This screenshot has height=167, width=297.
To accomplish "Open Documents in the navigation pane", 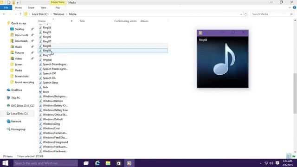I will click(21, 35).
